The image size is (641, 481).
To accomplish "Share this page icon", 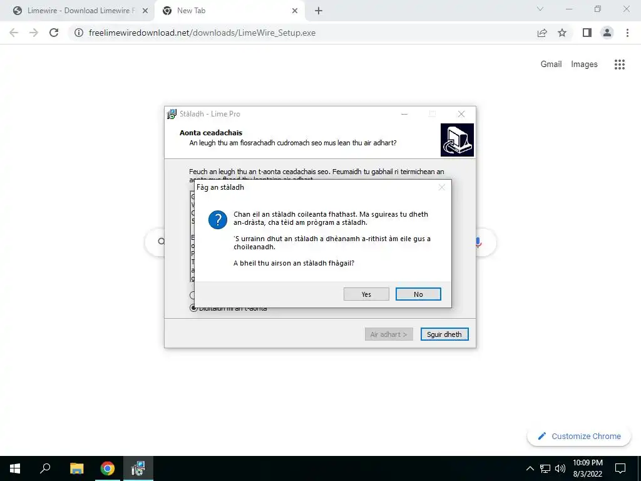I will [x=542, y=33].
